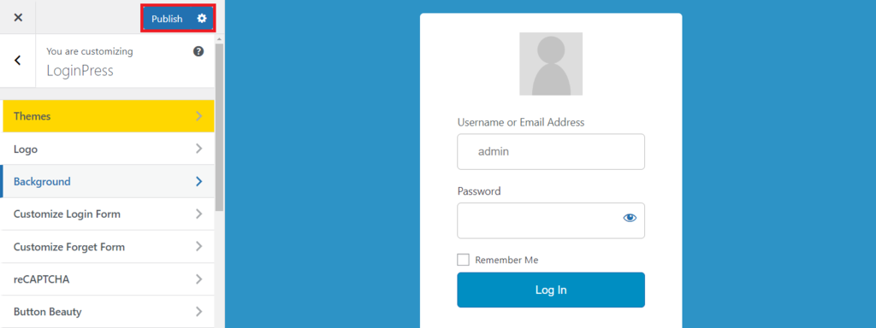Expand the Logo section chevron
This screenshot has height=328, width=876.
coord(199,149)
